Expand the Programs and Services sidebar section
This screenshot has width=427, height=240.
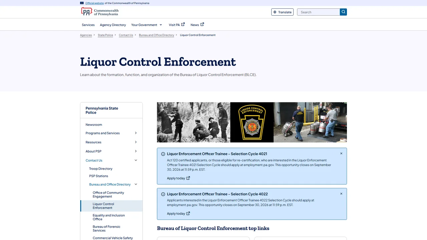[136, 133]
